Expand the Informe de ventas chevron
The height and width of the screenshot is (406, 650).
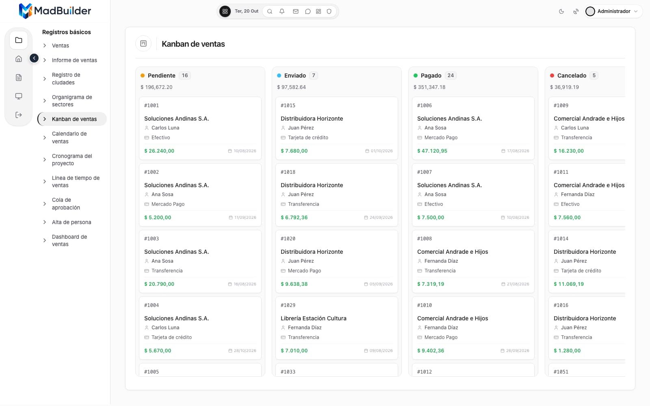(x=45, y=60)
